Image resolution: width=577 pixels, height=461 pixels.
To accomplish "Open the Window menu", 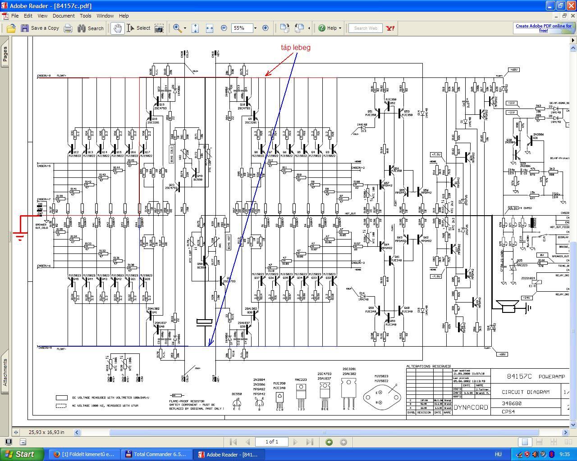I will click(105, 16).
